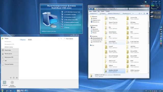Open Explorer help question-mark icon

[x=147, y=14]
